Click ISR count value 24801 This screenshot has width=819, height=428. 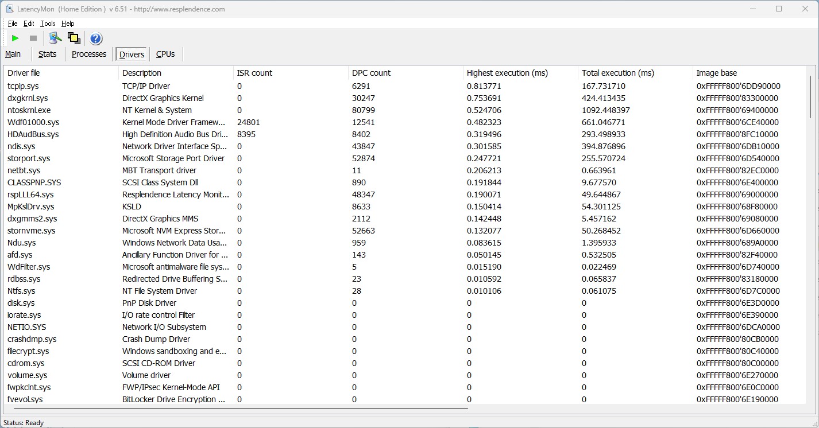click(x=248, y=122)
